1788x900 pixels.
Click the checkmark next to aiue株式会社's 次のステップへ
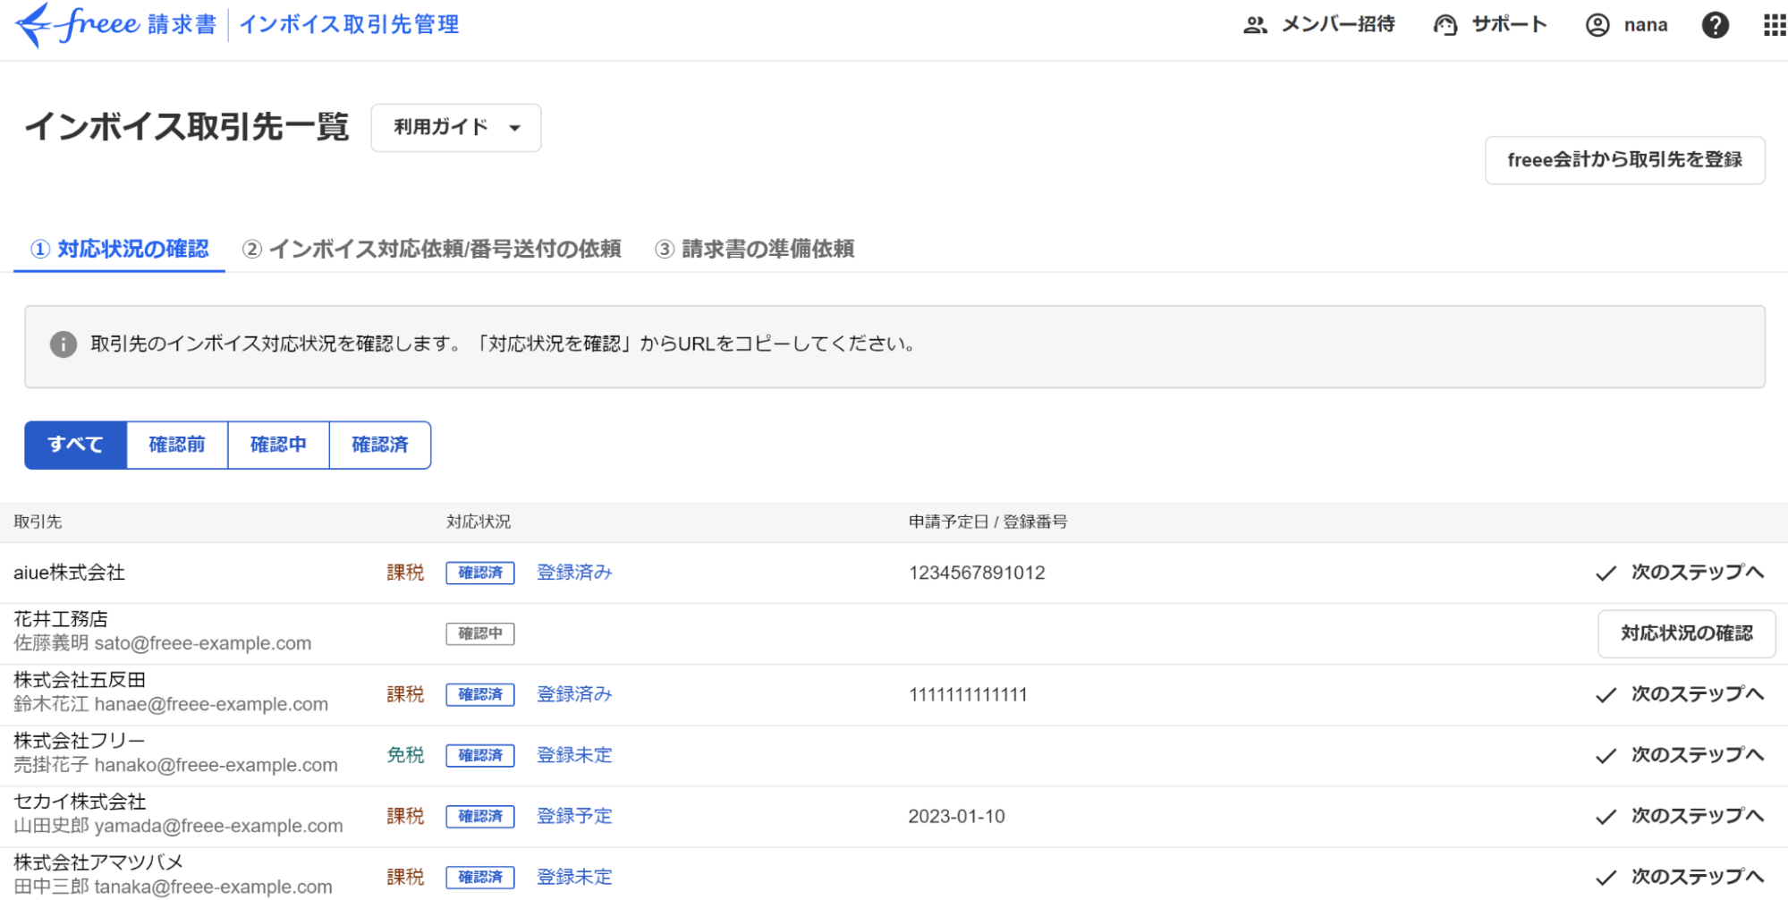click(x=1606, y=573)
